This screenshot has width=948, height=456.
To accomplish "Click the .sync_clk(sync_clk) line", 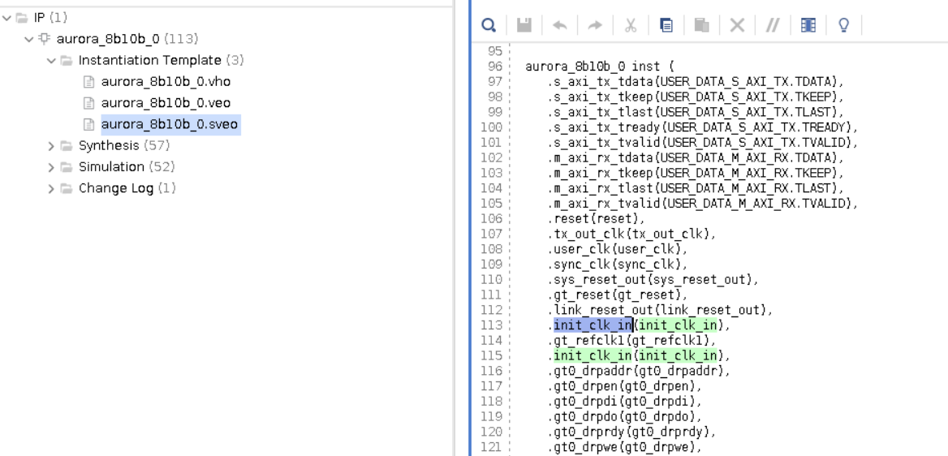I will click(618, 265).
